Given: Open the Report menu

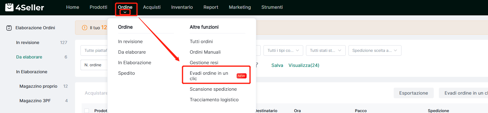Looking at the screenshot, I should pyautogui.click(x=211, y=7).
